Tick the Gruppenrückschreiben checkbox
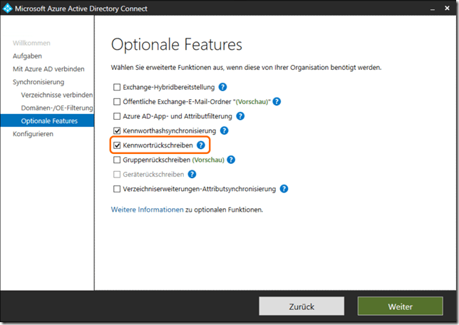This screenshot has width=459, height=325. [117, 160]
